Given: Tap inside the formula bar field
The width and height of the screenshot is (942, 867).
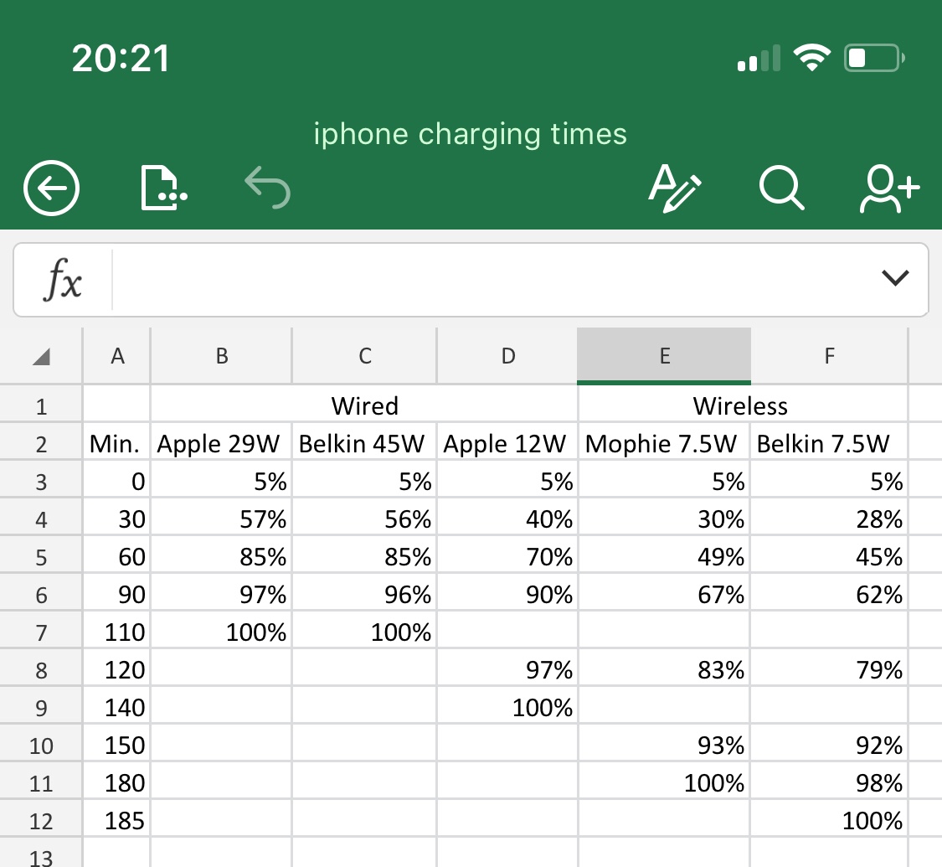Looking at the screenshot, I should tap(492, 280).
